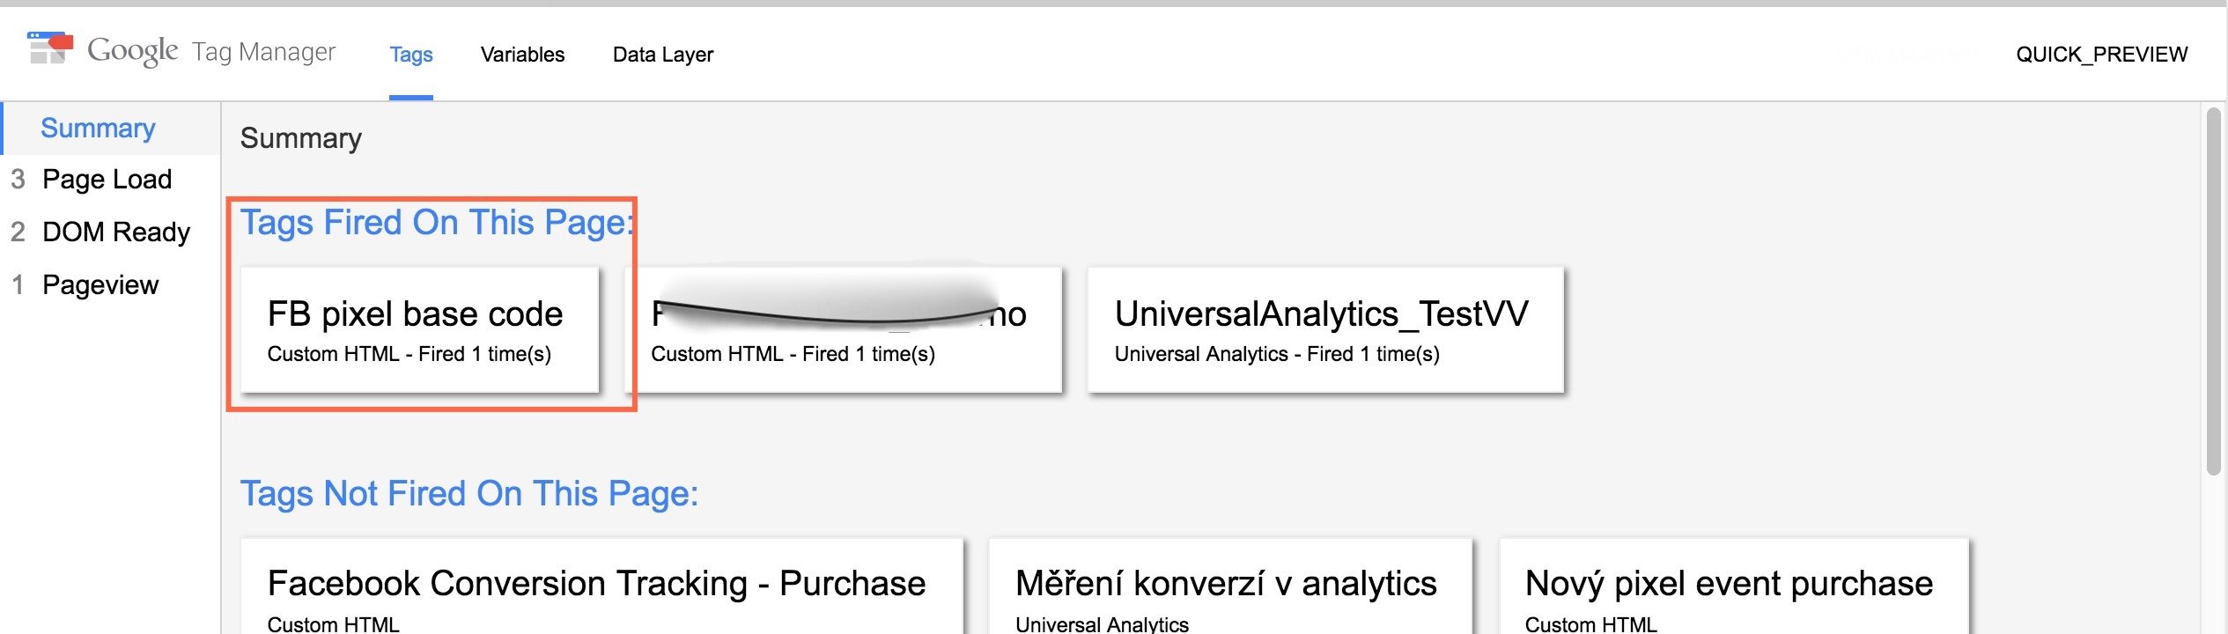This screenshot has width=2228, height=634.
Task: Open the UniversalAnalytics_TestVV tag card
Action: (x=1325, y=330)
